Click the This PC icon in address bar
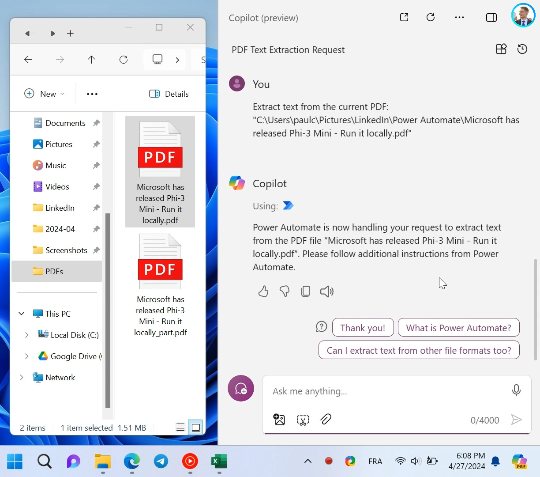This screenshot has height=477, width=540. [157, 59]
